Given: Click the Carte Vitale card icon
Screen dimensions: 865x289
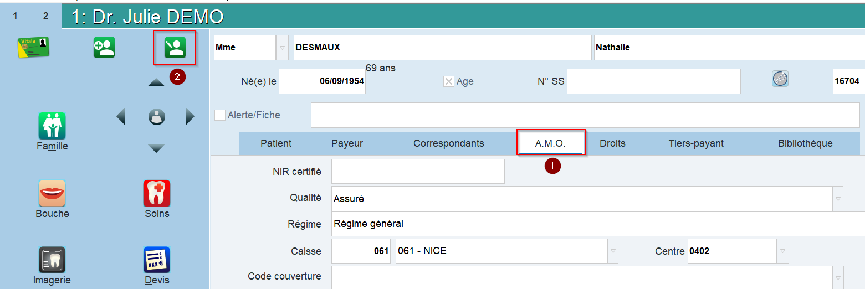Looking at the screenshot, I should [x=33, y=47].
